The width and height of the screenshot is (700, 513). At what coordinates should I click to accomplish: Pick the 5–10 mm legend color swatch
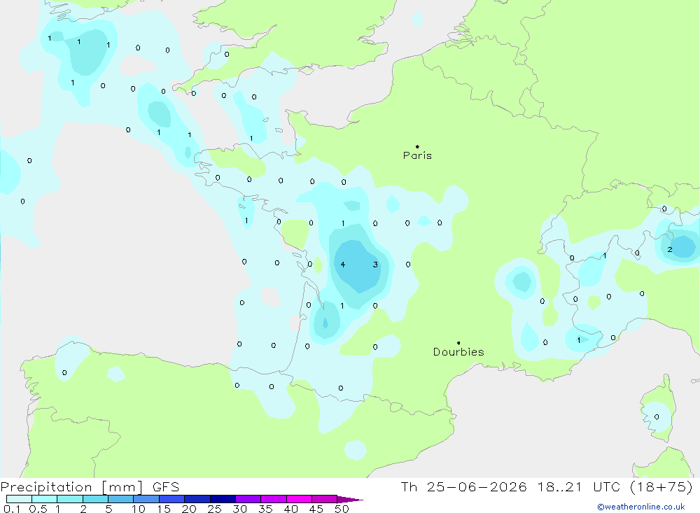121,499
